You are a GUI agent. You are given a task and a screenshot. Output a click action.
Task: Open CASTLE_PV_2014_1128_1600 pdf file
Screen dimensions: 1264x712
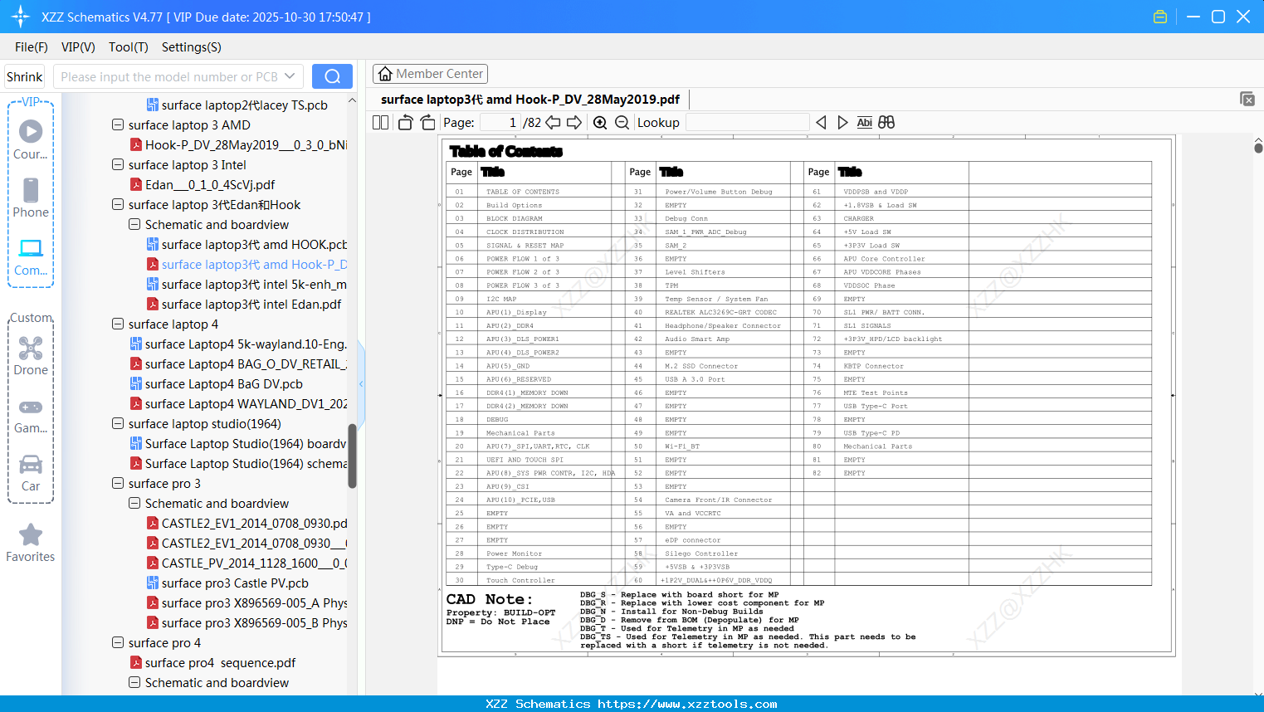coord(246,563)
